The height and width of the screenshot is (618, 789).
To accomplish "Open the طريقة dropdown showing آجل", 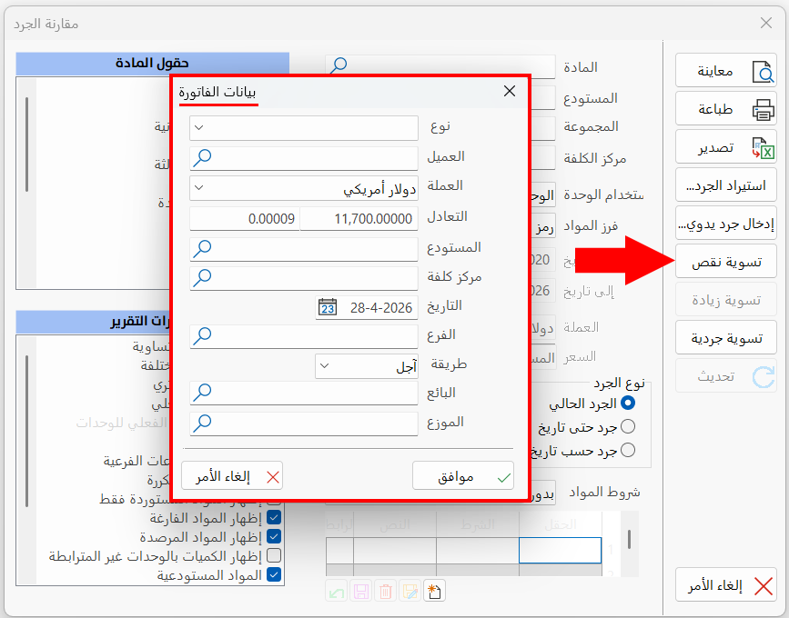I will (367, 366).
